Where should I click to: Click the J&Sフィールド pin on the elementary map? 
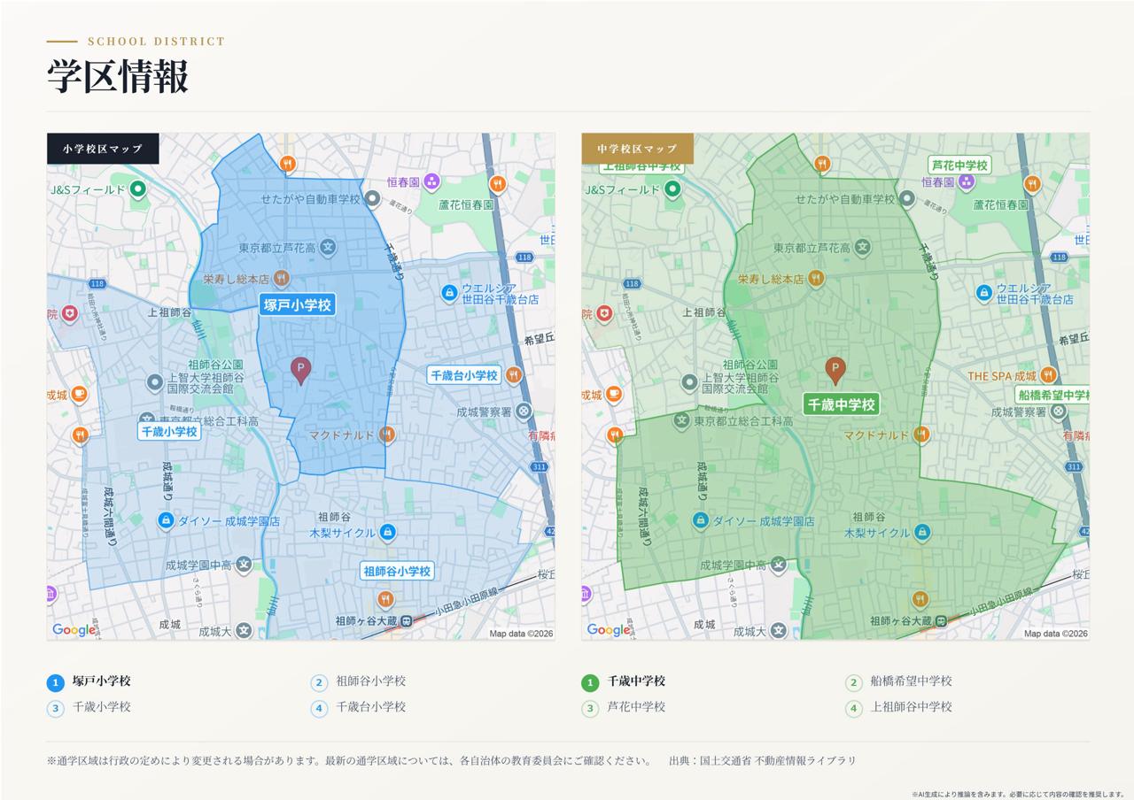click(138, 188)
